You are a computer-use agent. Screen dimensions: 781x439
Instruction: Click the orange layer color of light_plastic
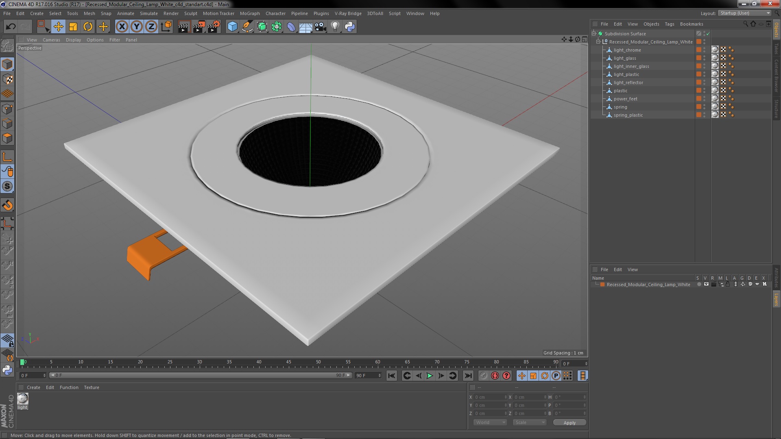[698, 74]
